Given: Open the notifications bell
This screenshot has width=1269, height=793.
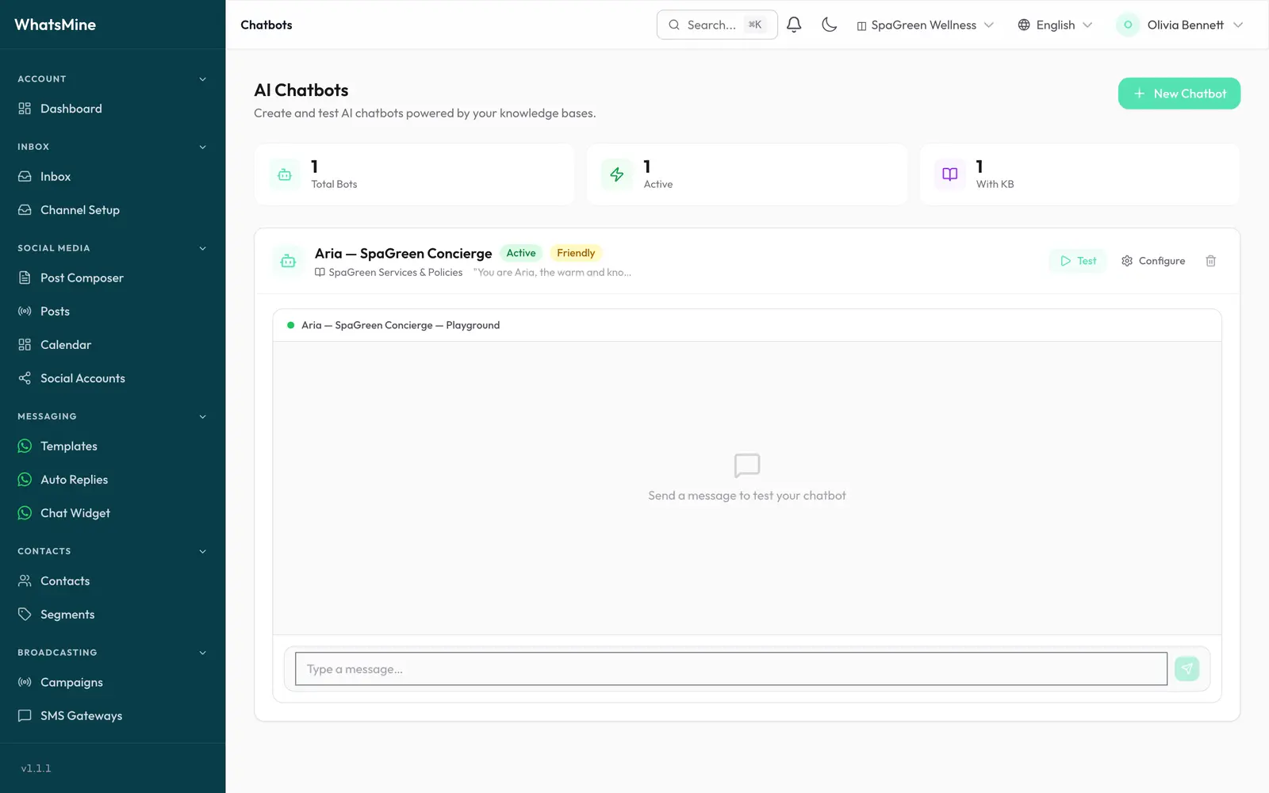Looking at the screenshot, I should pos(794,25).
